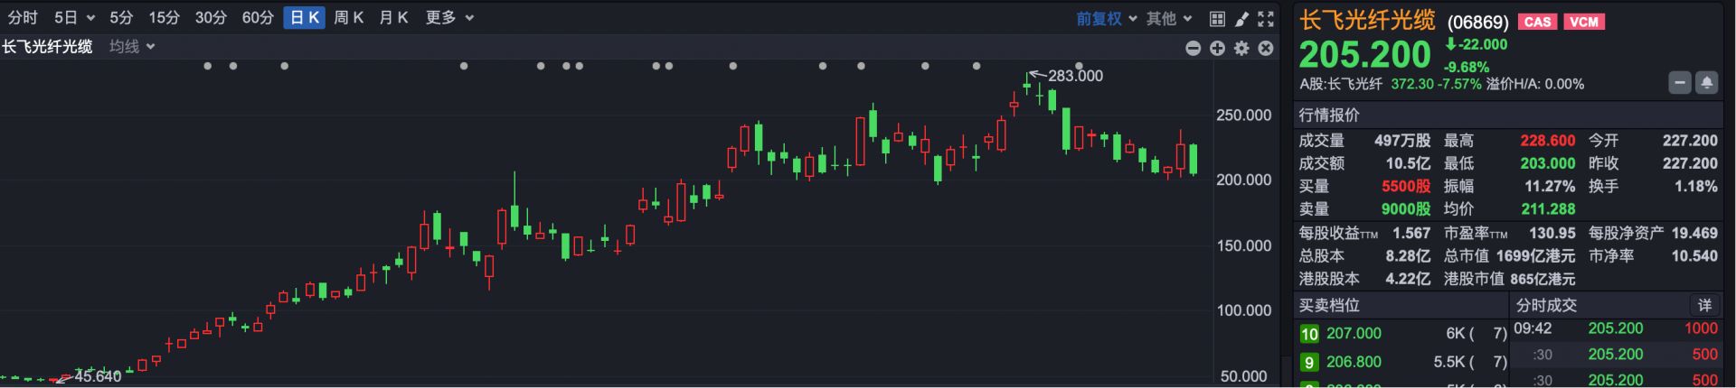Click the level 10 order book badge
The height and width of the screenshot is (388, 1736).
[x=1309, y=334]
